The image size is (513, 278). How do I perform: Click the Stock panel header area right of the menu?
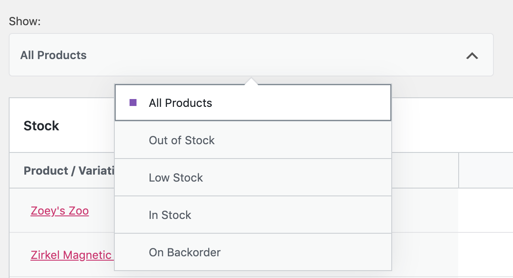[452, 126]
